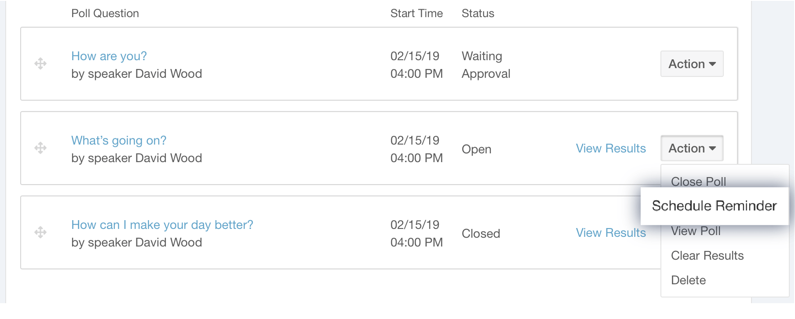
Task: Click drag handle icon for "How are you?" poll
Action: click(x=40, y=64)
